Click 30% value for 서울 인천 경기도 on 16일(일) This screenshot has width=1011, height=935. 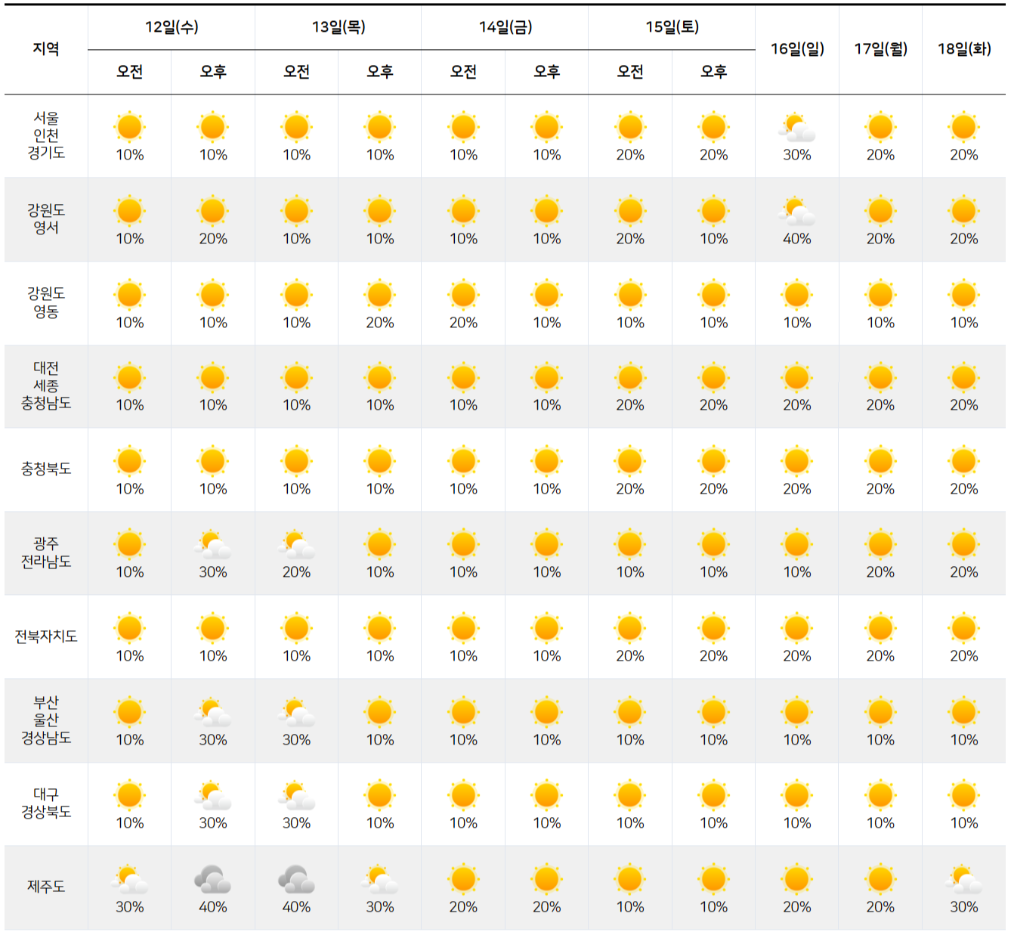click(796, 155)
